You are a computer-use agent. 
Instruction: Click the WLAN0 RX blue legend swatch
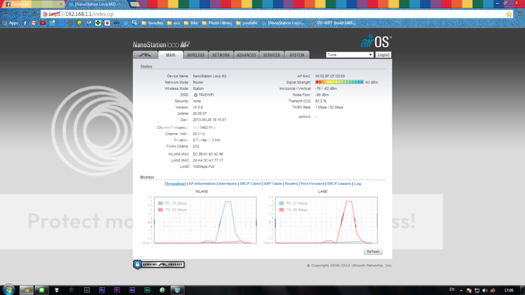point(160,203)
